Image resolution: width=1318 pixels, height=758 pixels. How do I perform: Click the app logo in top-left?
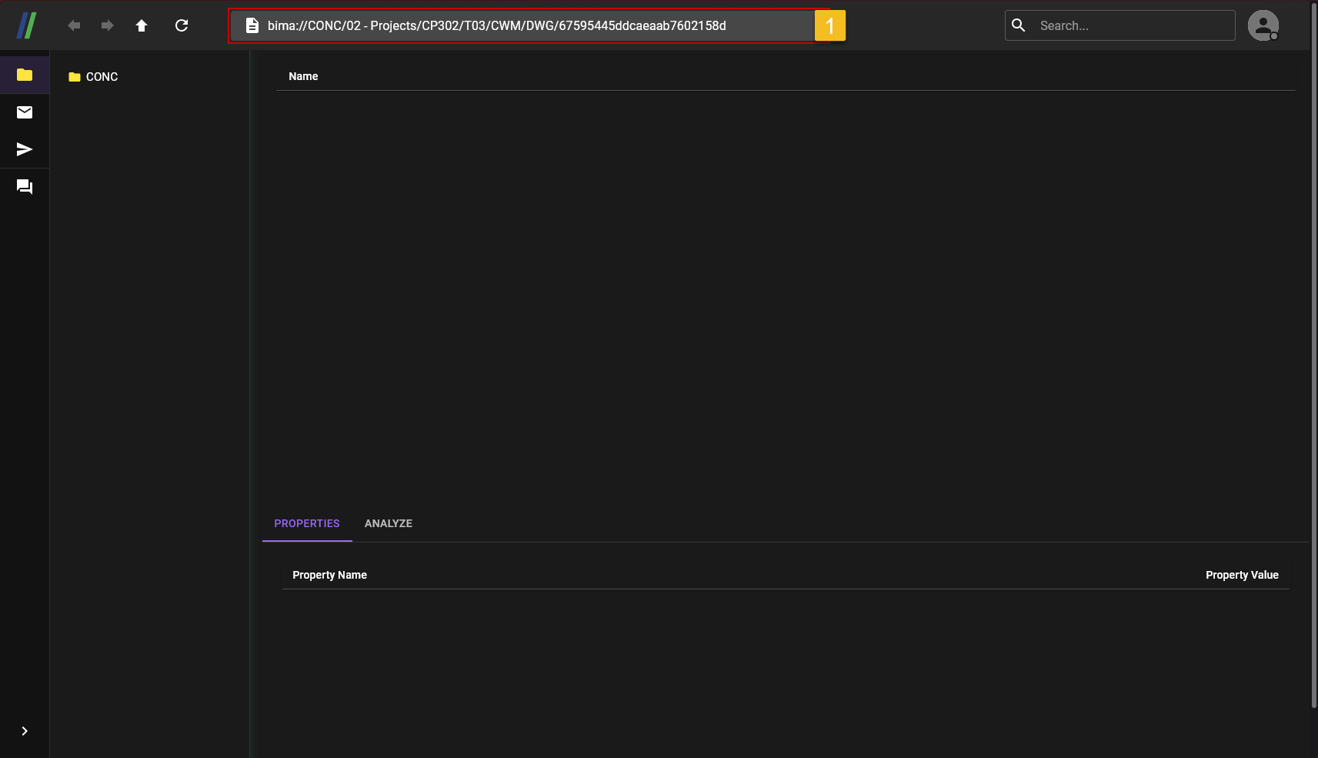click(26, 25)
